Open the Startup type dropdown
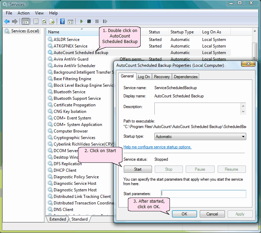Image resolution: width=261 pixels, height=233 pixels. click(x=200, y=137)
